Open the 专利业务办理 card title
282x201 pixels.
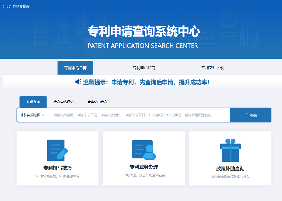click(144, 167)
